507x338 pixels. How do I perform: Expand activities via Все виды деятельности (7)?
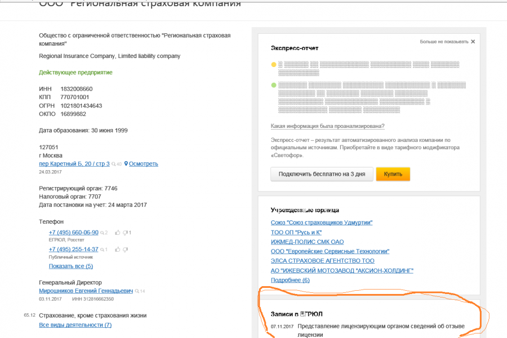pos(75,324)
